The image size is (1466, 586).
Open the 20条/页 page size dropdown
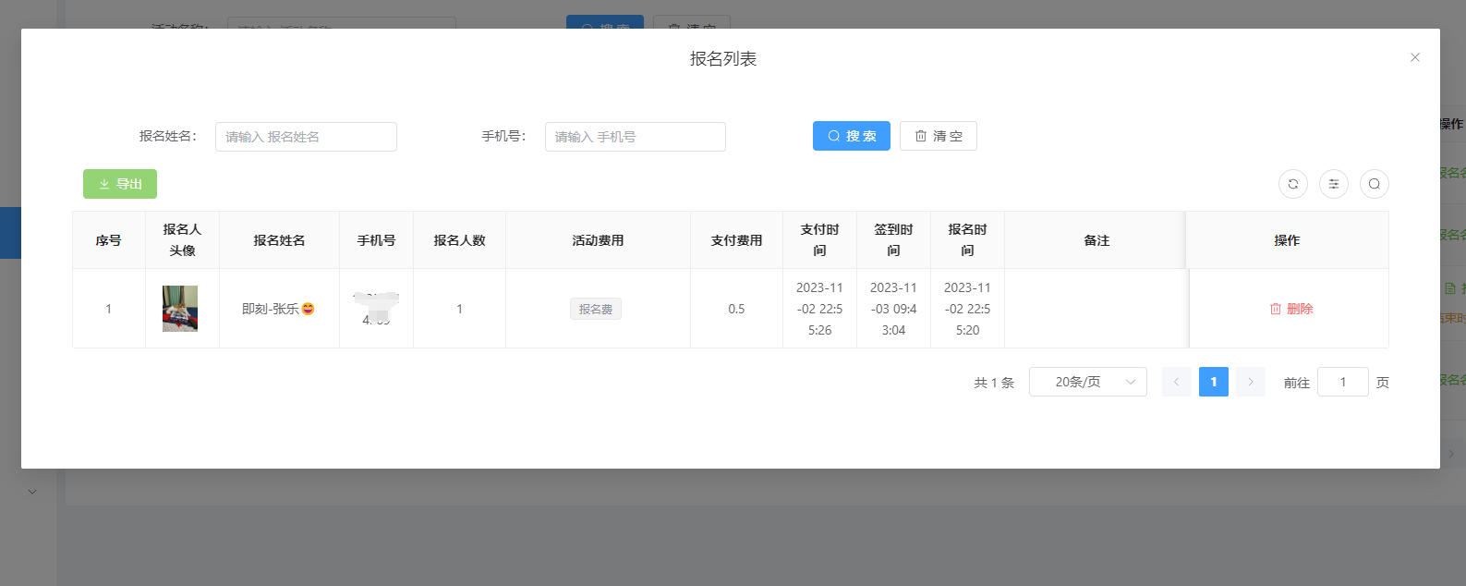[x=1087, y=382]
